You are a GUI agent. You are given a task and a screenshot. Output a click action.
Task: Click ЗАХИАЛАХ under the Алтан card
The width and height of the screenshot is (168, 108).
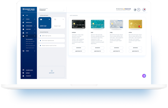(135, 48)
